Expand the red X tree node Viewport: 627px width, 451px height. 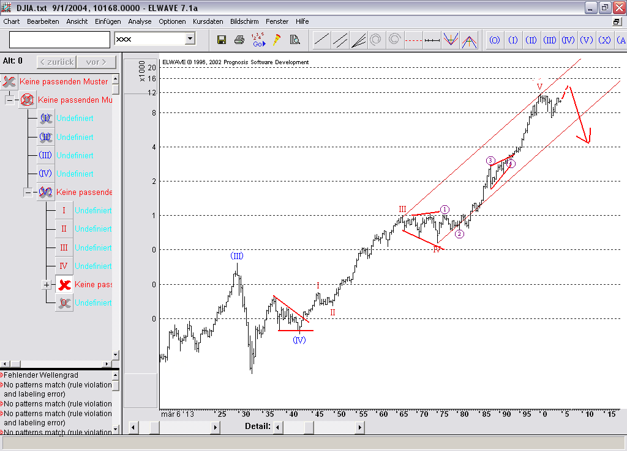click(x=47, y=284)
